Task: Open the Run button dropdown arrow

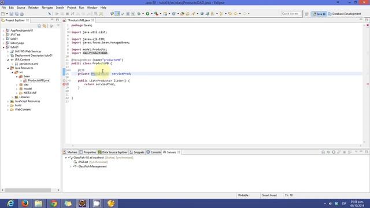Action: (x=151, y=14)
